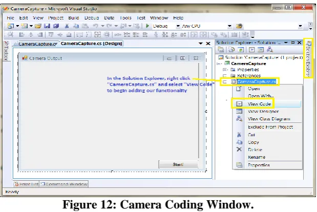Toggle auto-hide pin on Solution Explorer panel

click(293, 43)
